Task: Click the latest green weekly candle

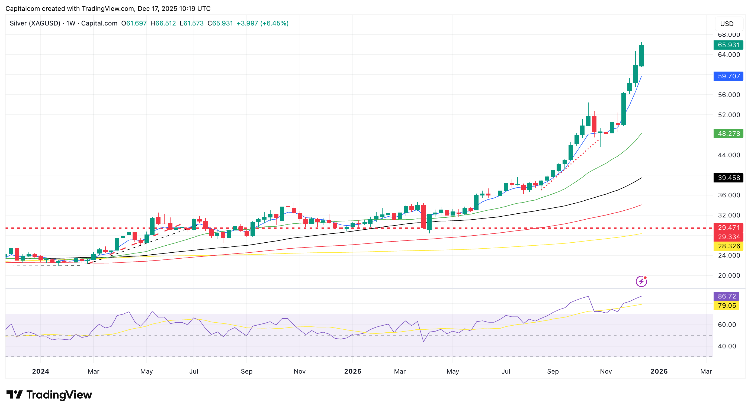Action: pos(641,55)
